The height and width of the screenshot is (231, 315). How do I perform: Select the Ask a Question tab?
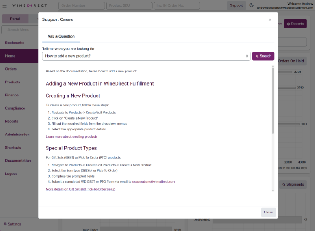click(61, 37)
